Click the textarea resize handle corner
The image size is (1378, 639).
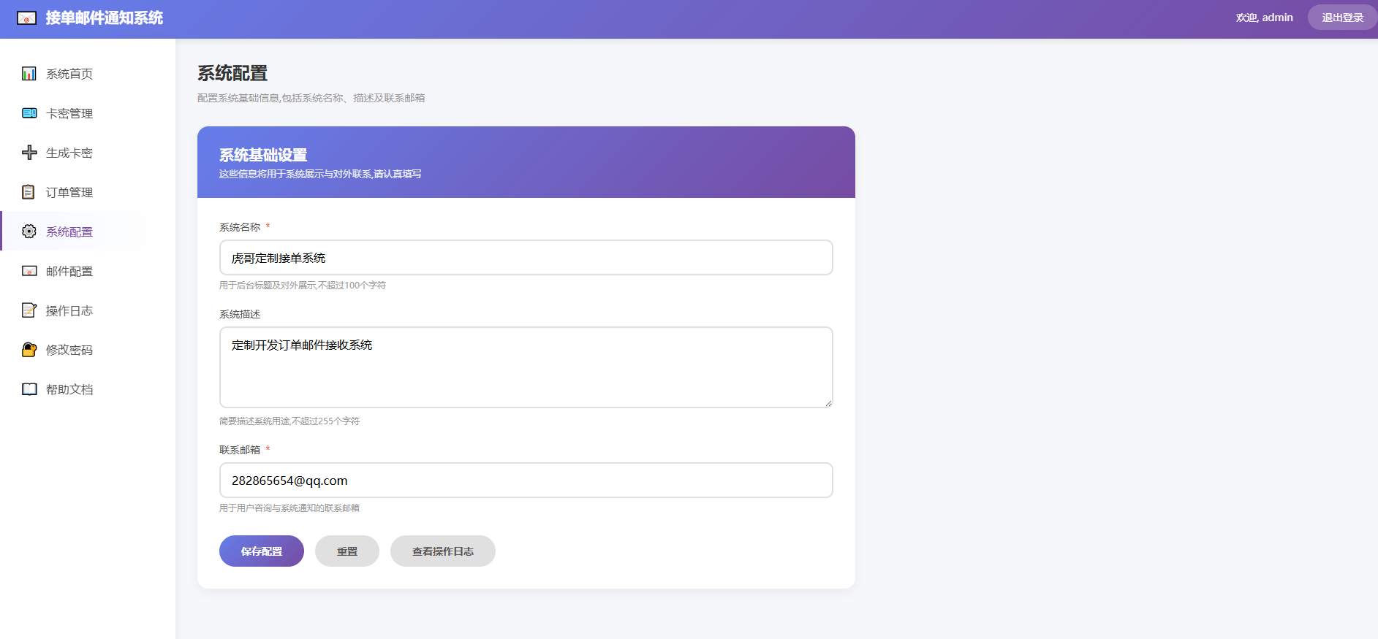[828, 403]
